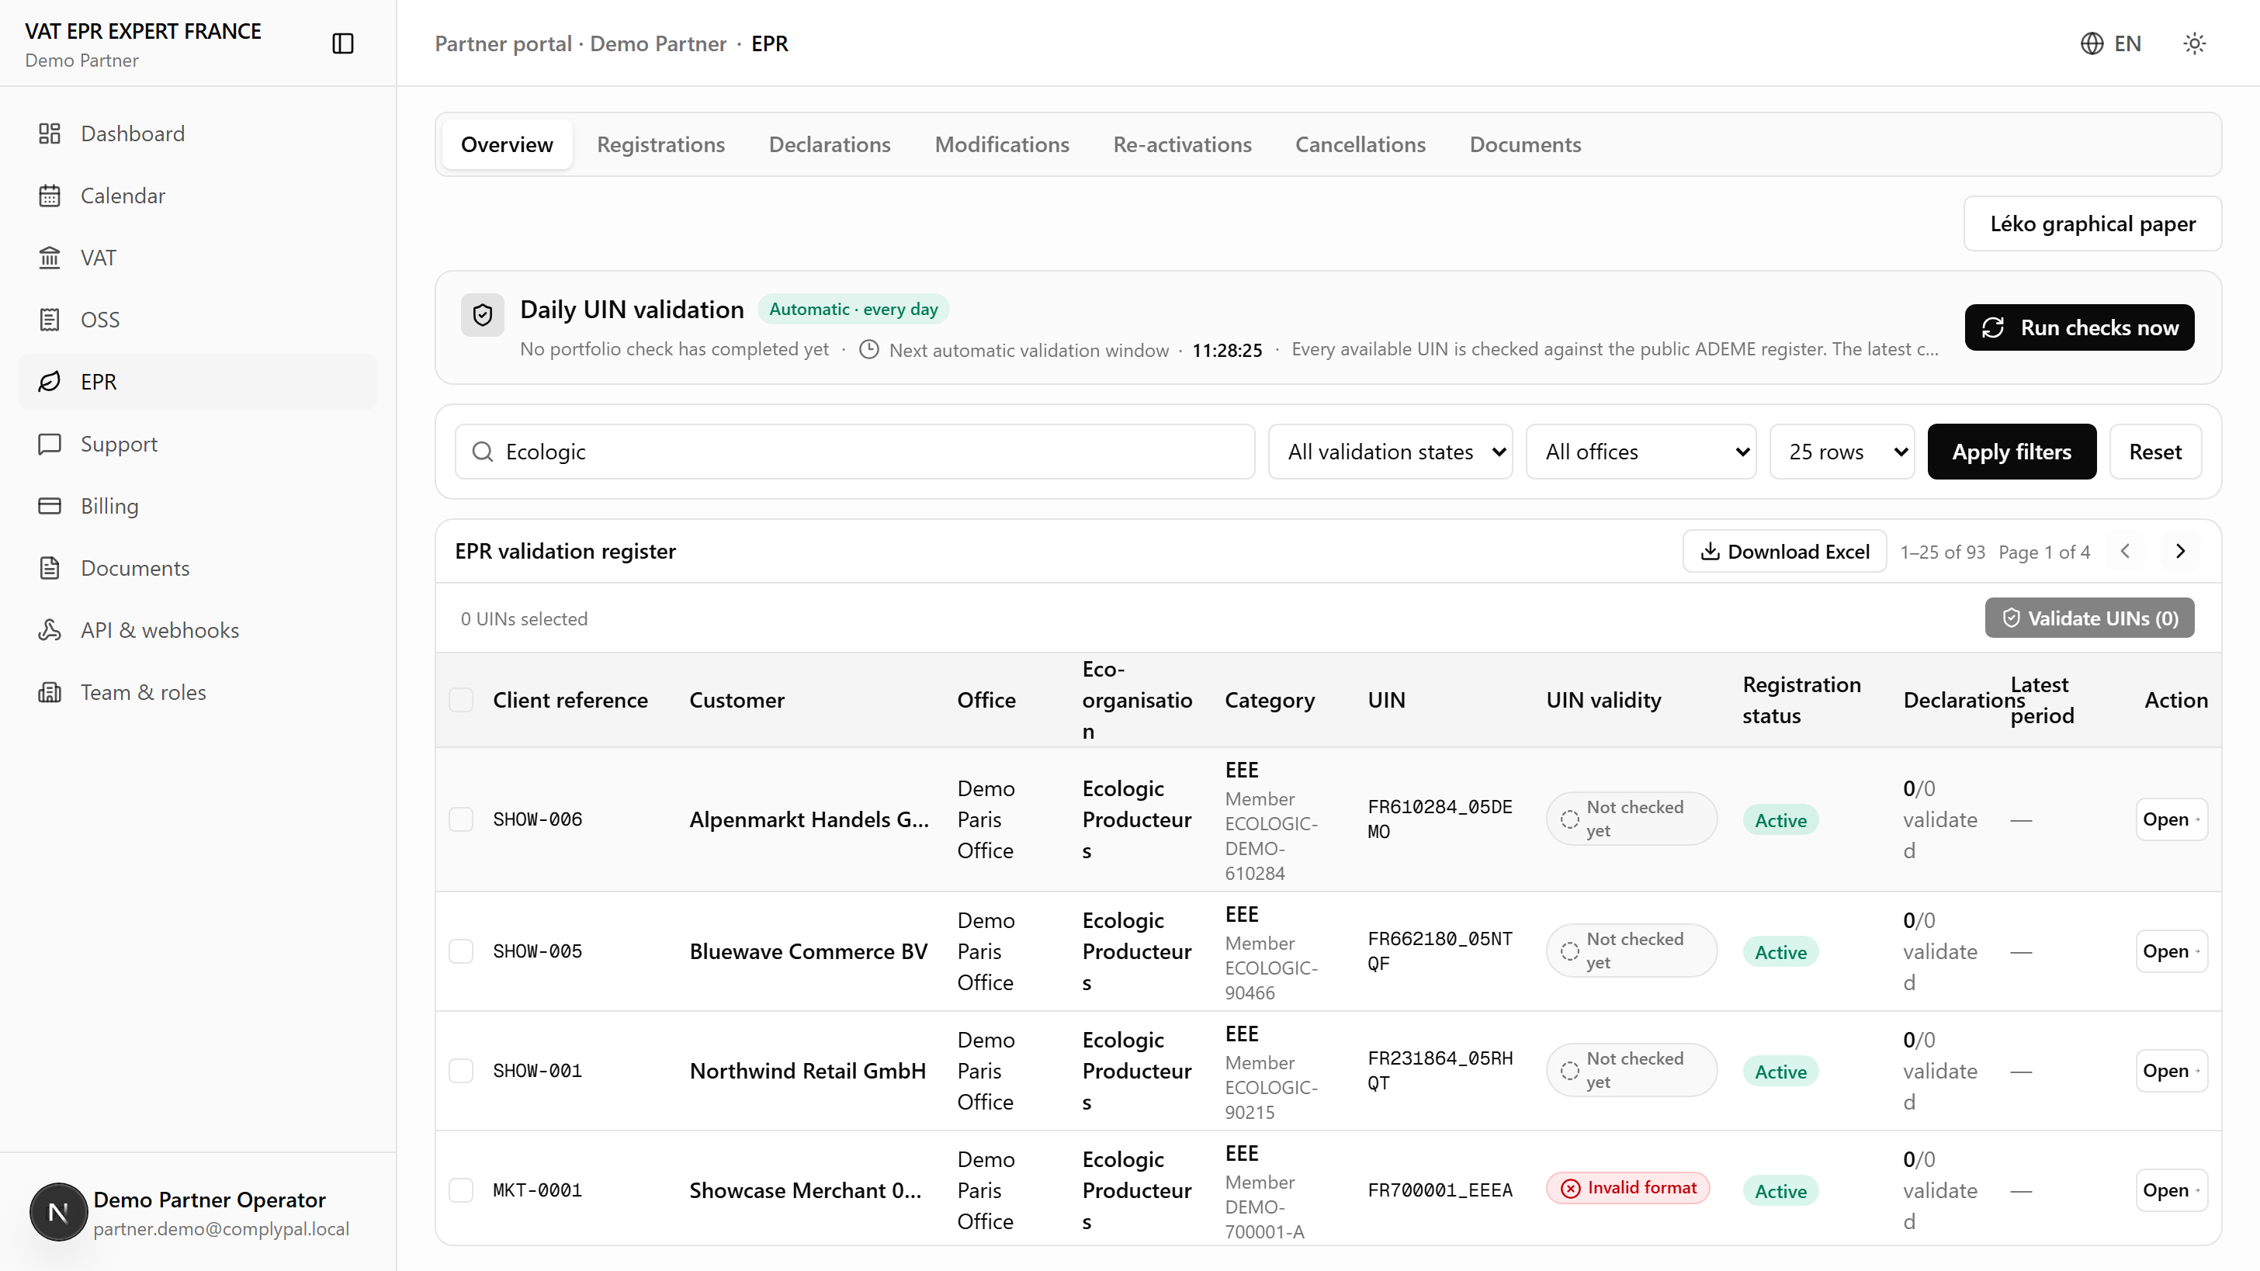Click customer name Northwind Retail GmbH
2260x1271 pixels.
coord(807,1071)
